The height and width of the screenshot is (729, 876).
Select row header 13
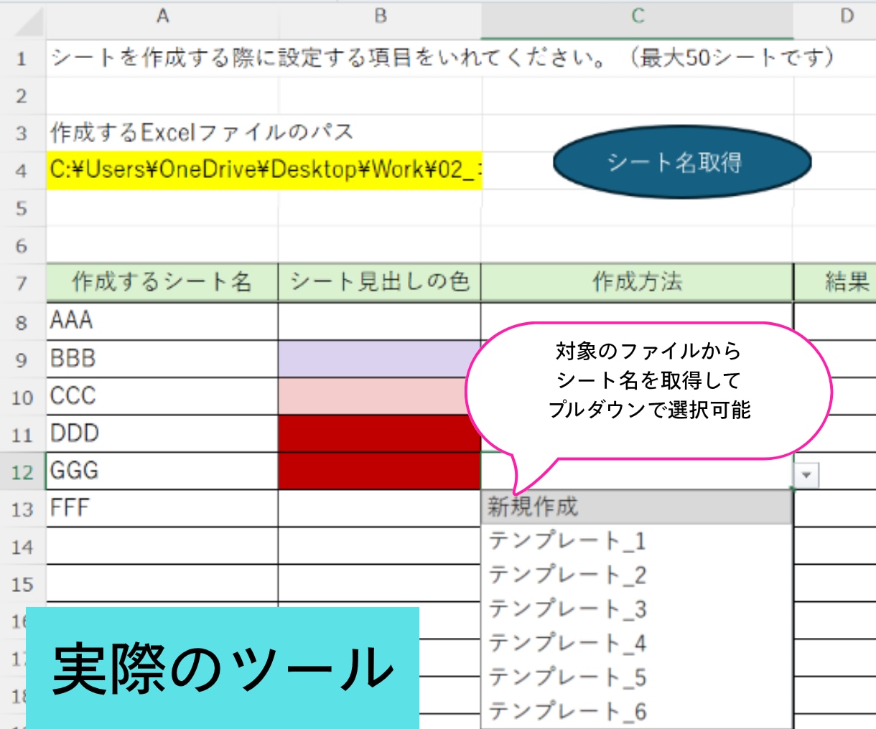(22, 509)
